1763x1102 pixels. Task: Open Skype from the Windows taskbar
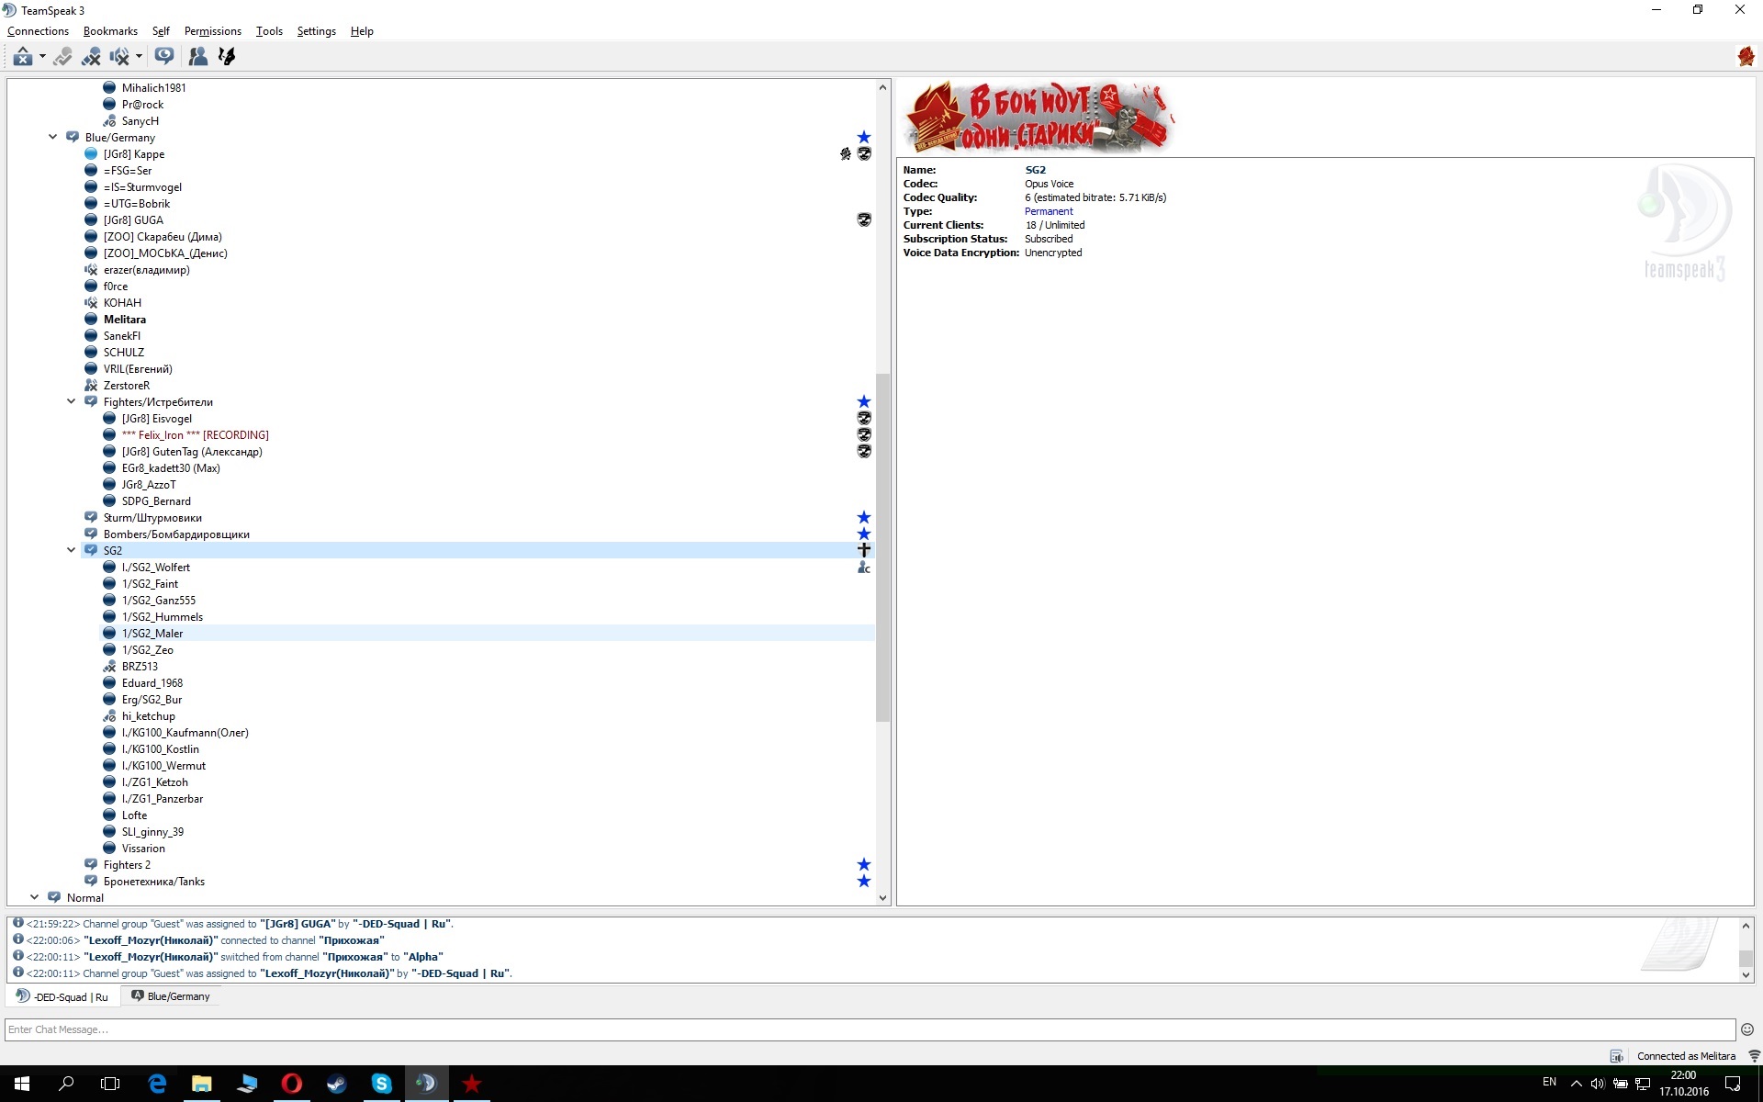(x=381, y=1084)
